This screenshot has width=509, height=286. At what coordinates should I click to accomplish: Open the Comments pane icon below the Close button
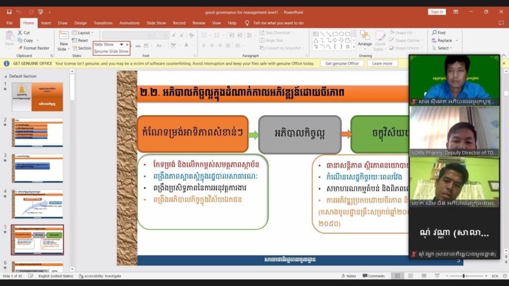click(501, 23)
